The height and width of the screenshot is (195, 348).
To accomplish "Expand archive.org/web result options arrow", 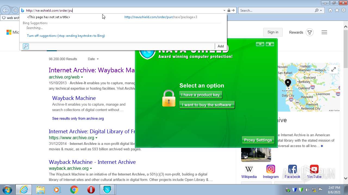I will (x=82, y=77).
